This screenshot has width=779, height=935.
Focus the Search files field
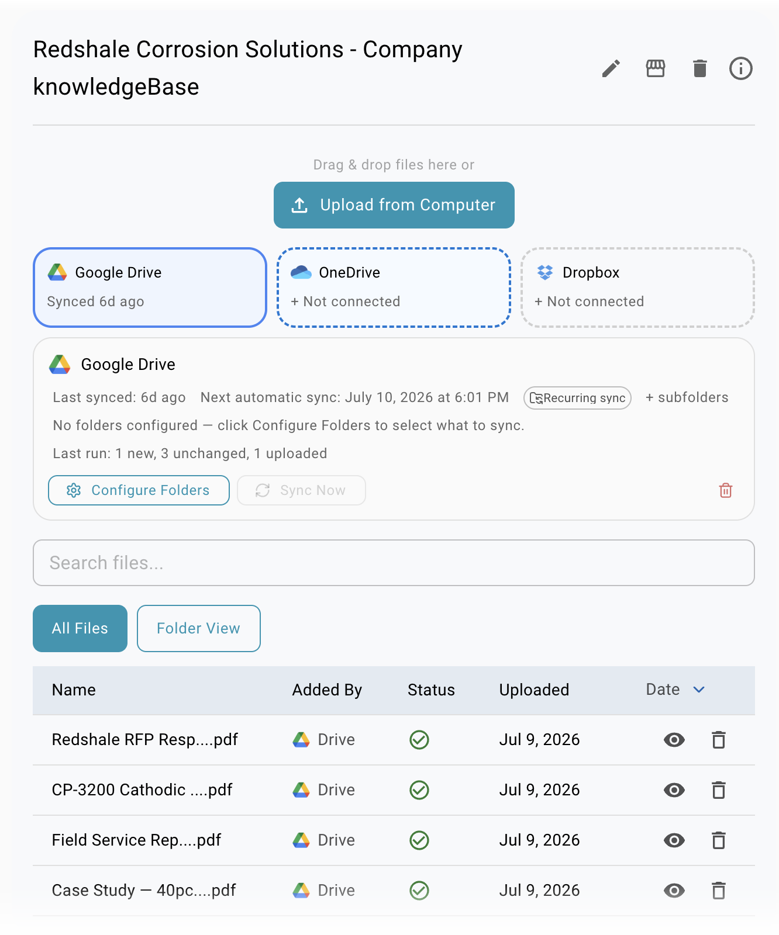tap(394, 563)
